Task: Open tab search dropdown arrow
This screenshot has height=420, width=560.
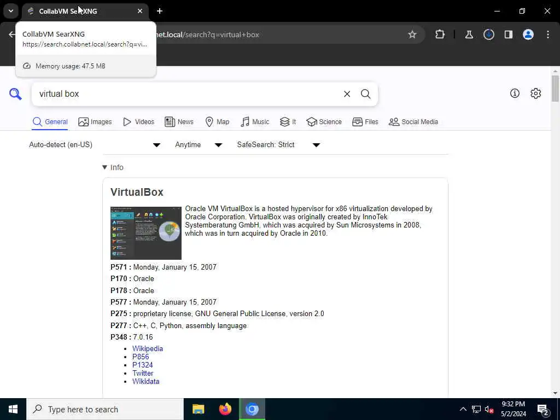Action: [11, 11]
